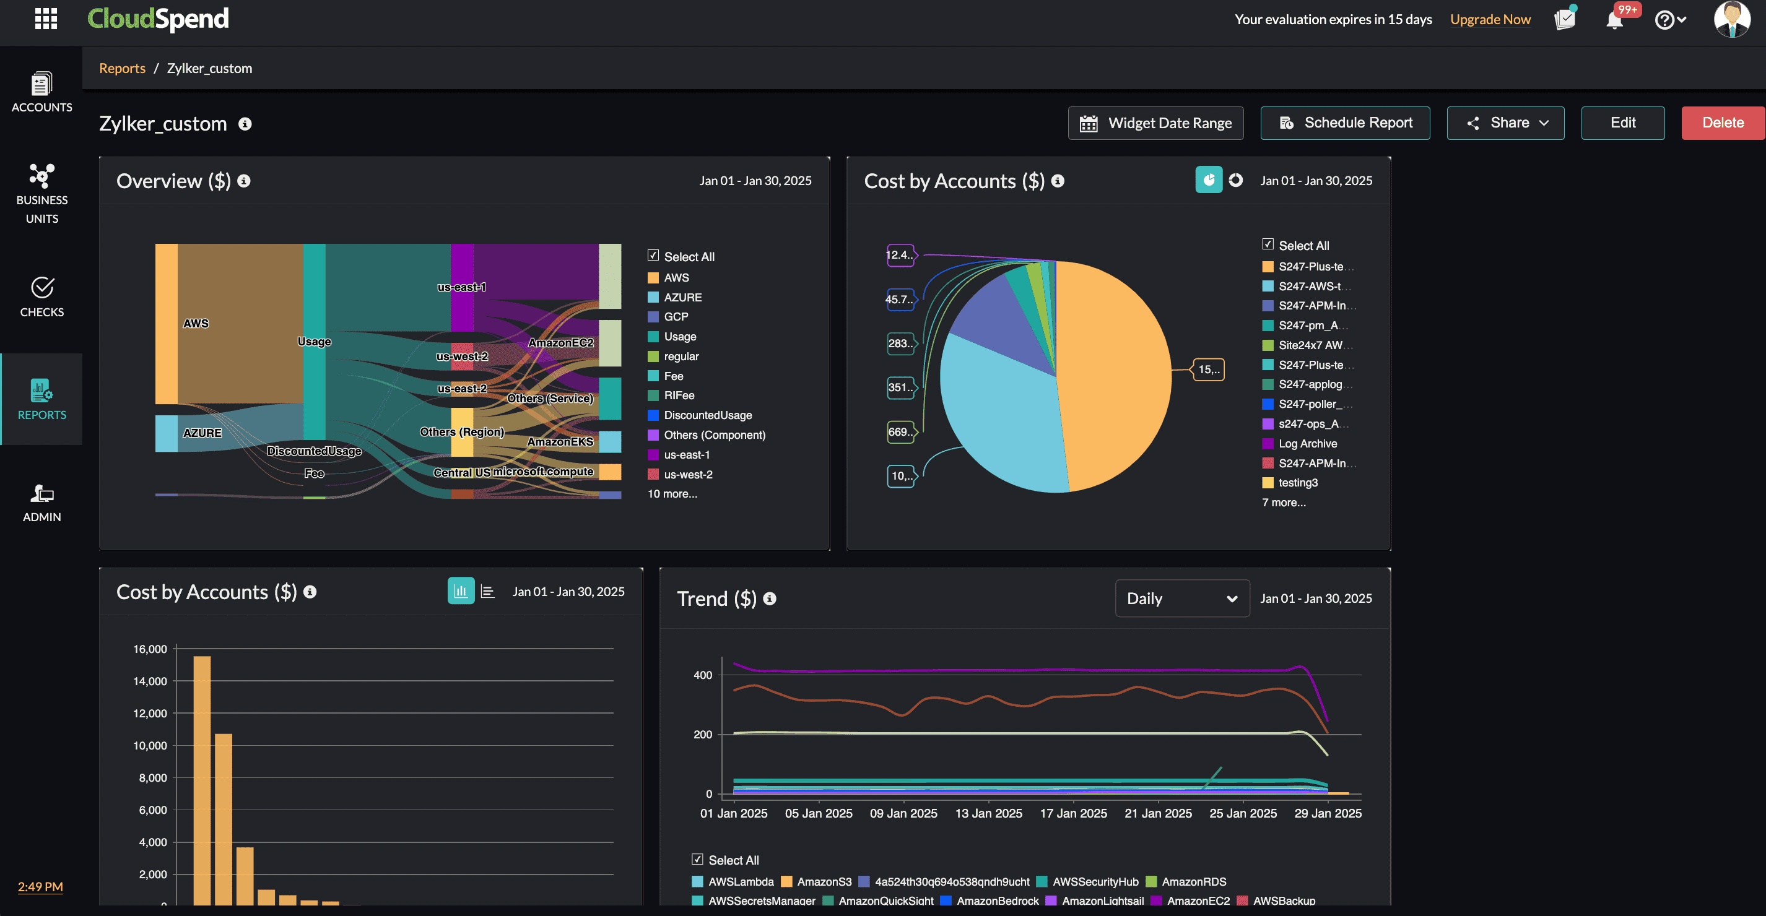
Task: Toggle Select All in Cost by Accounts legend
Action: click(x=1266, y=243)
